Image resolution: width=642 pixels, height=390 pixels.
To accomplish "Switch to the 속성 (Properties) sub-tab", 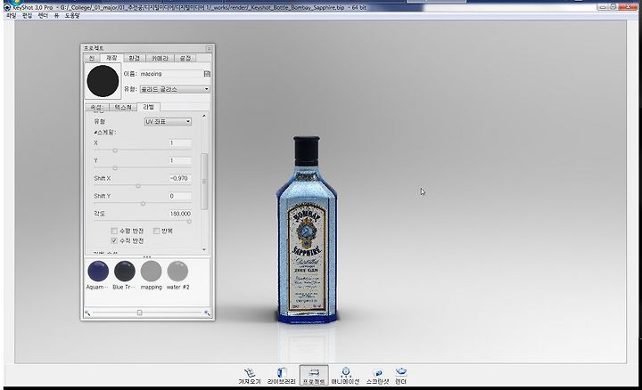I will (x=96, y=107).
